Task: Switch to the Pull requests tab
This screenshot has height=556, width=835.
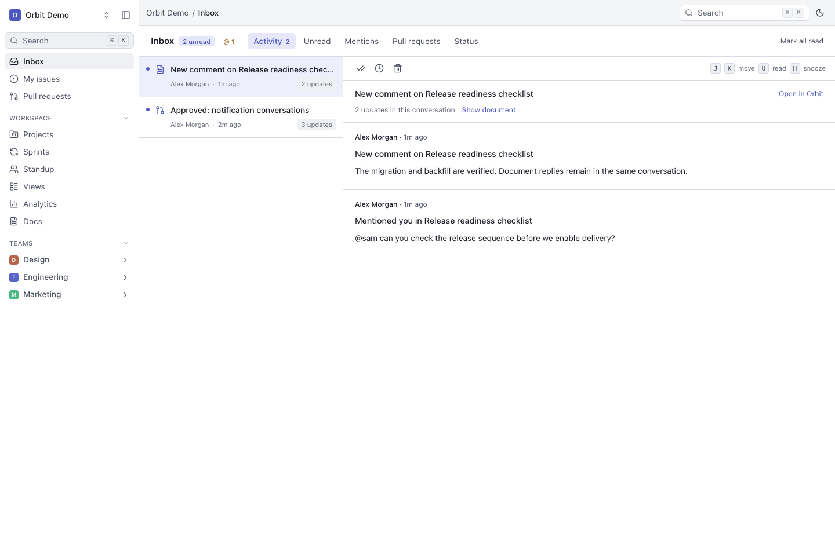Action: coord(416,41)
